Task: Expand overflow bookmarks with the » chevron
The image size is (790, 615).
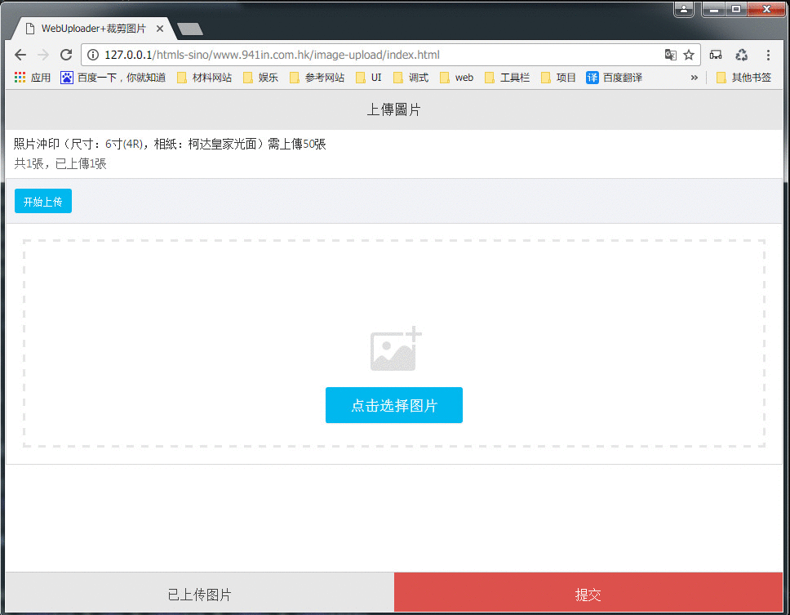Action: tap(695, 77)
